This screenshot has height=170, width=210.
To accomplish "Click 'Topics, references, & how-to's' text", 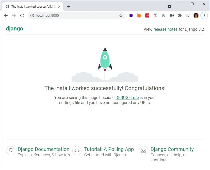I will 44,155.
